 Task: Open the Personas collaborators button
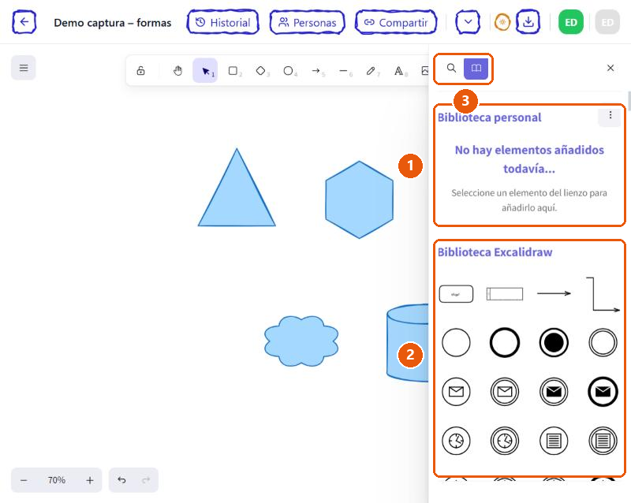coord(307,22)
